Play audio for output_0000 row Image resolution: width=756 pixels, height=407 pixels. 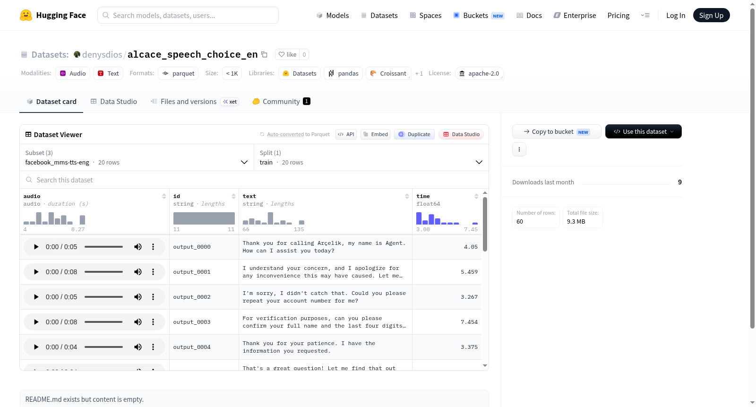[36, 247]
